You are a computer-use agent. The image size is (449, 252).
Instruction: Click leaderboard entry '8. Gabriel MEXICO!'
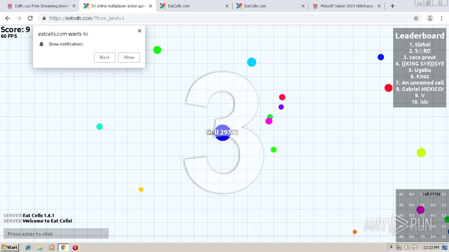tap(420, 89)
